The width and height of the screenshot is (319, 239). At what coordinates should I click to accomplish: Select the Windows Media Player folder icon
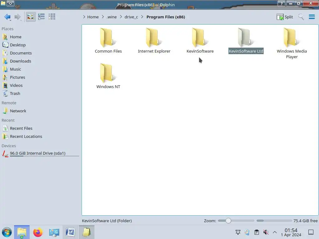292,37
